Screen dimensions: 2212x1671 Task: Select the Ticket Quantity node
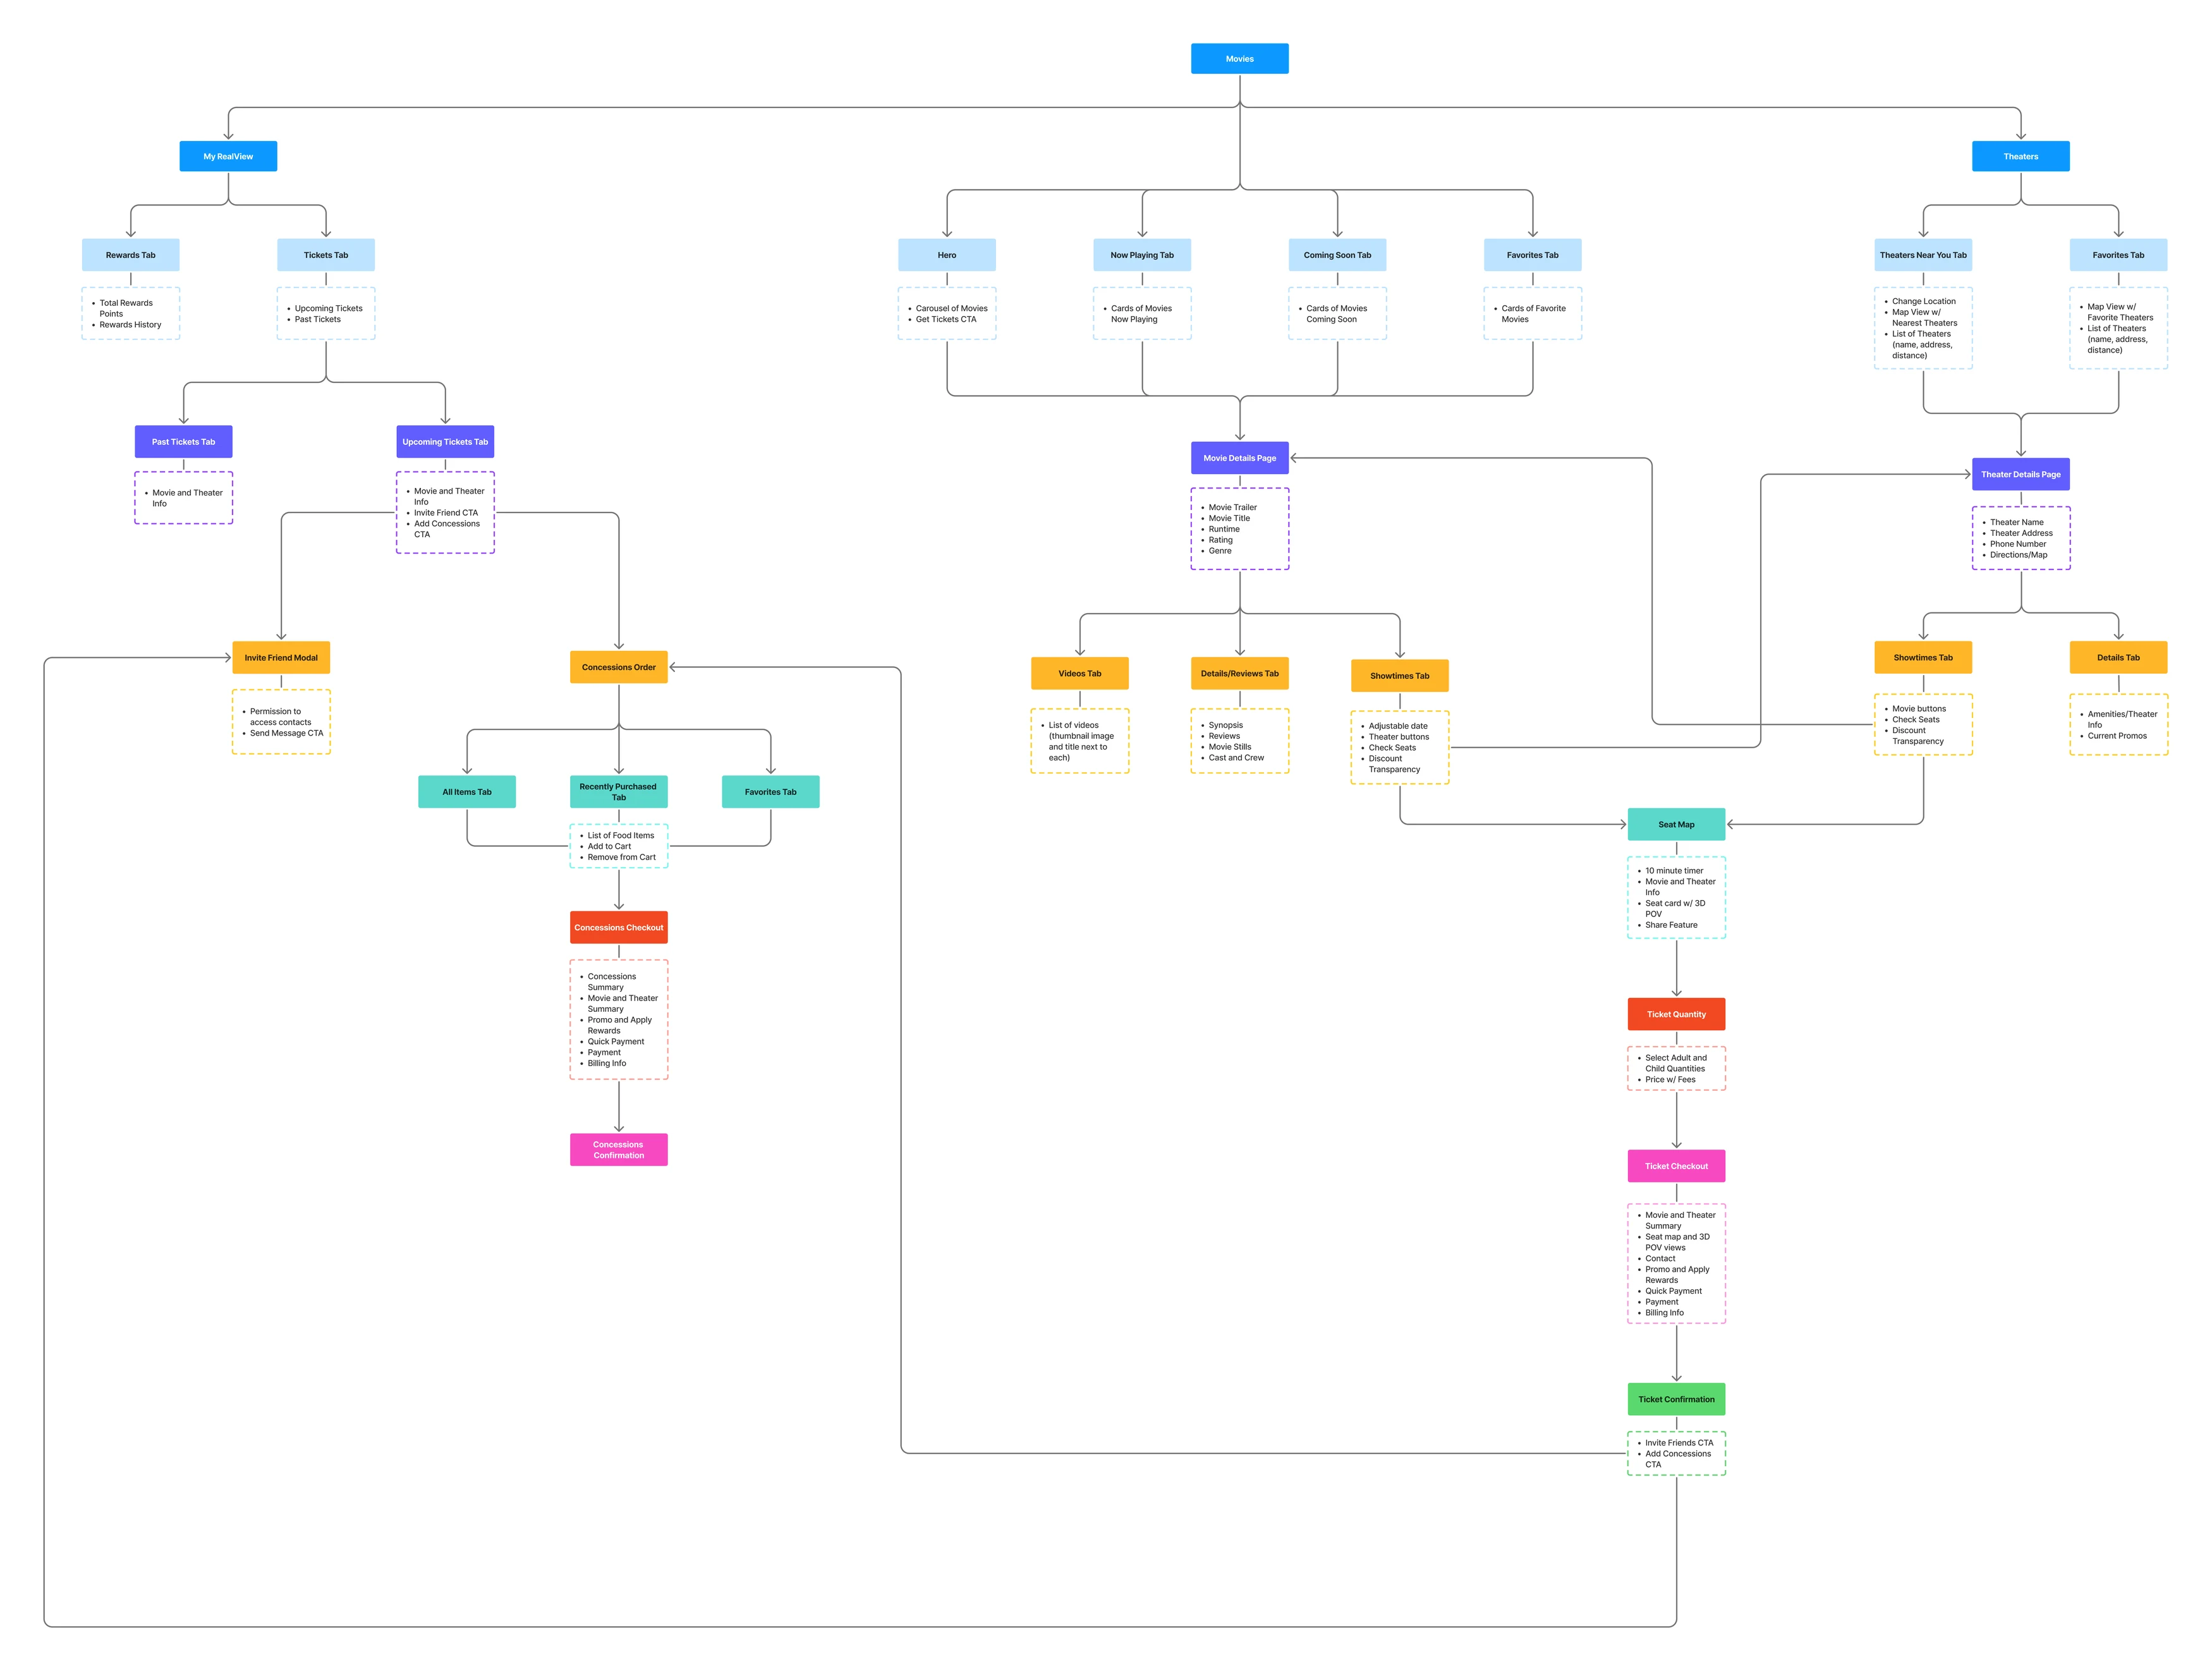click(1676, 1014)
